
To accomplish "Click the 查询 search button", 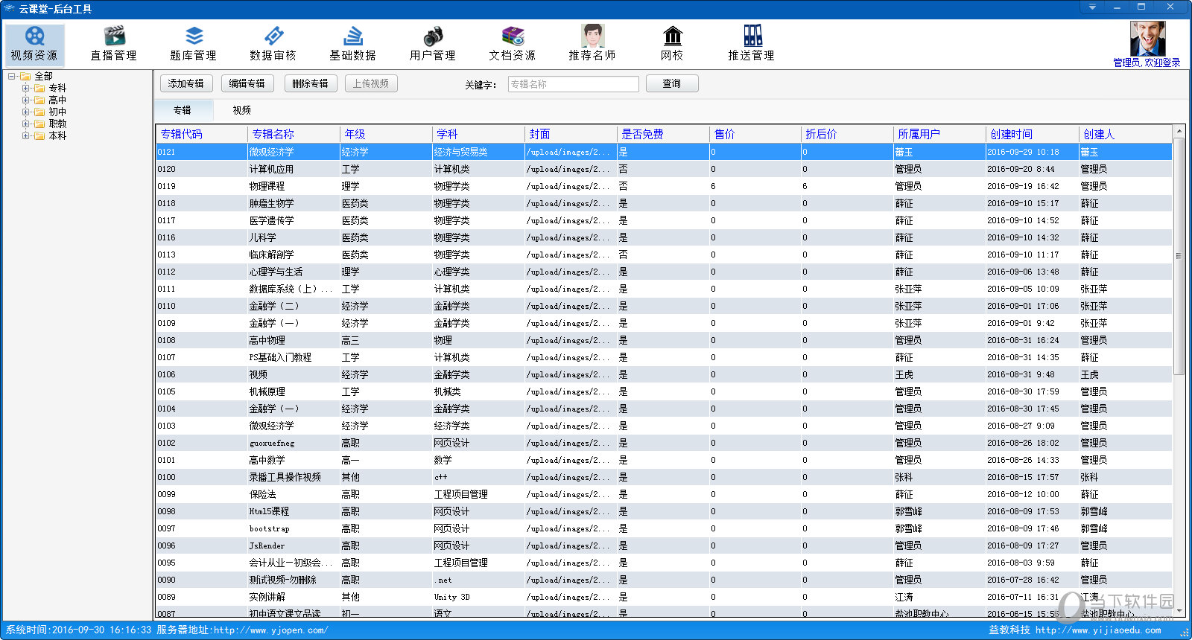I will click(x=671, y=83).
